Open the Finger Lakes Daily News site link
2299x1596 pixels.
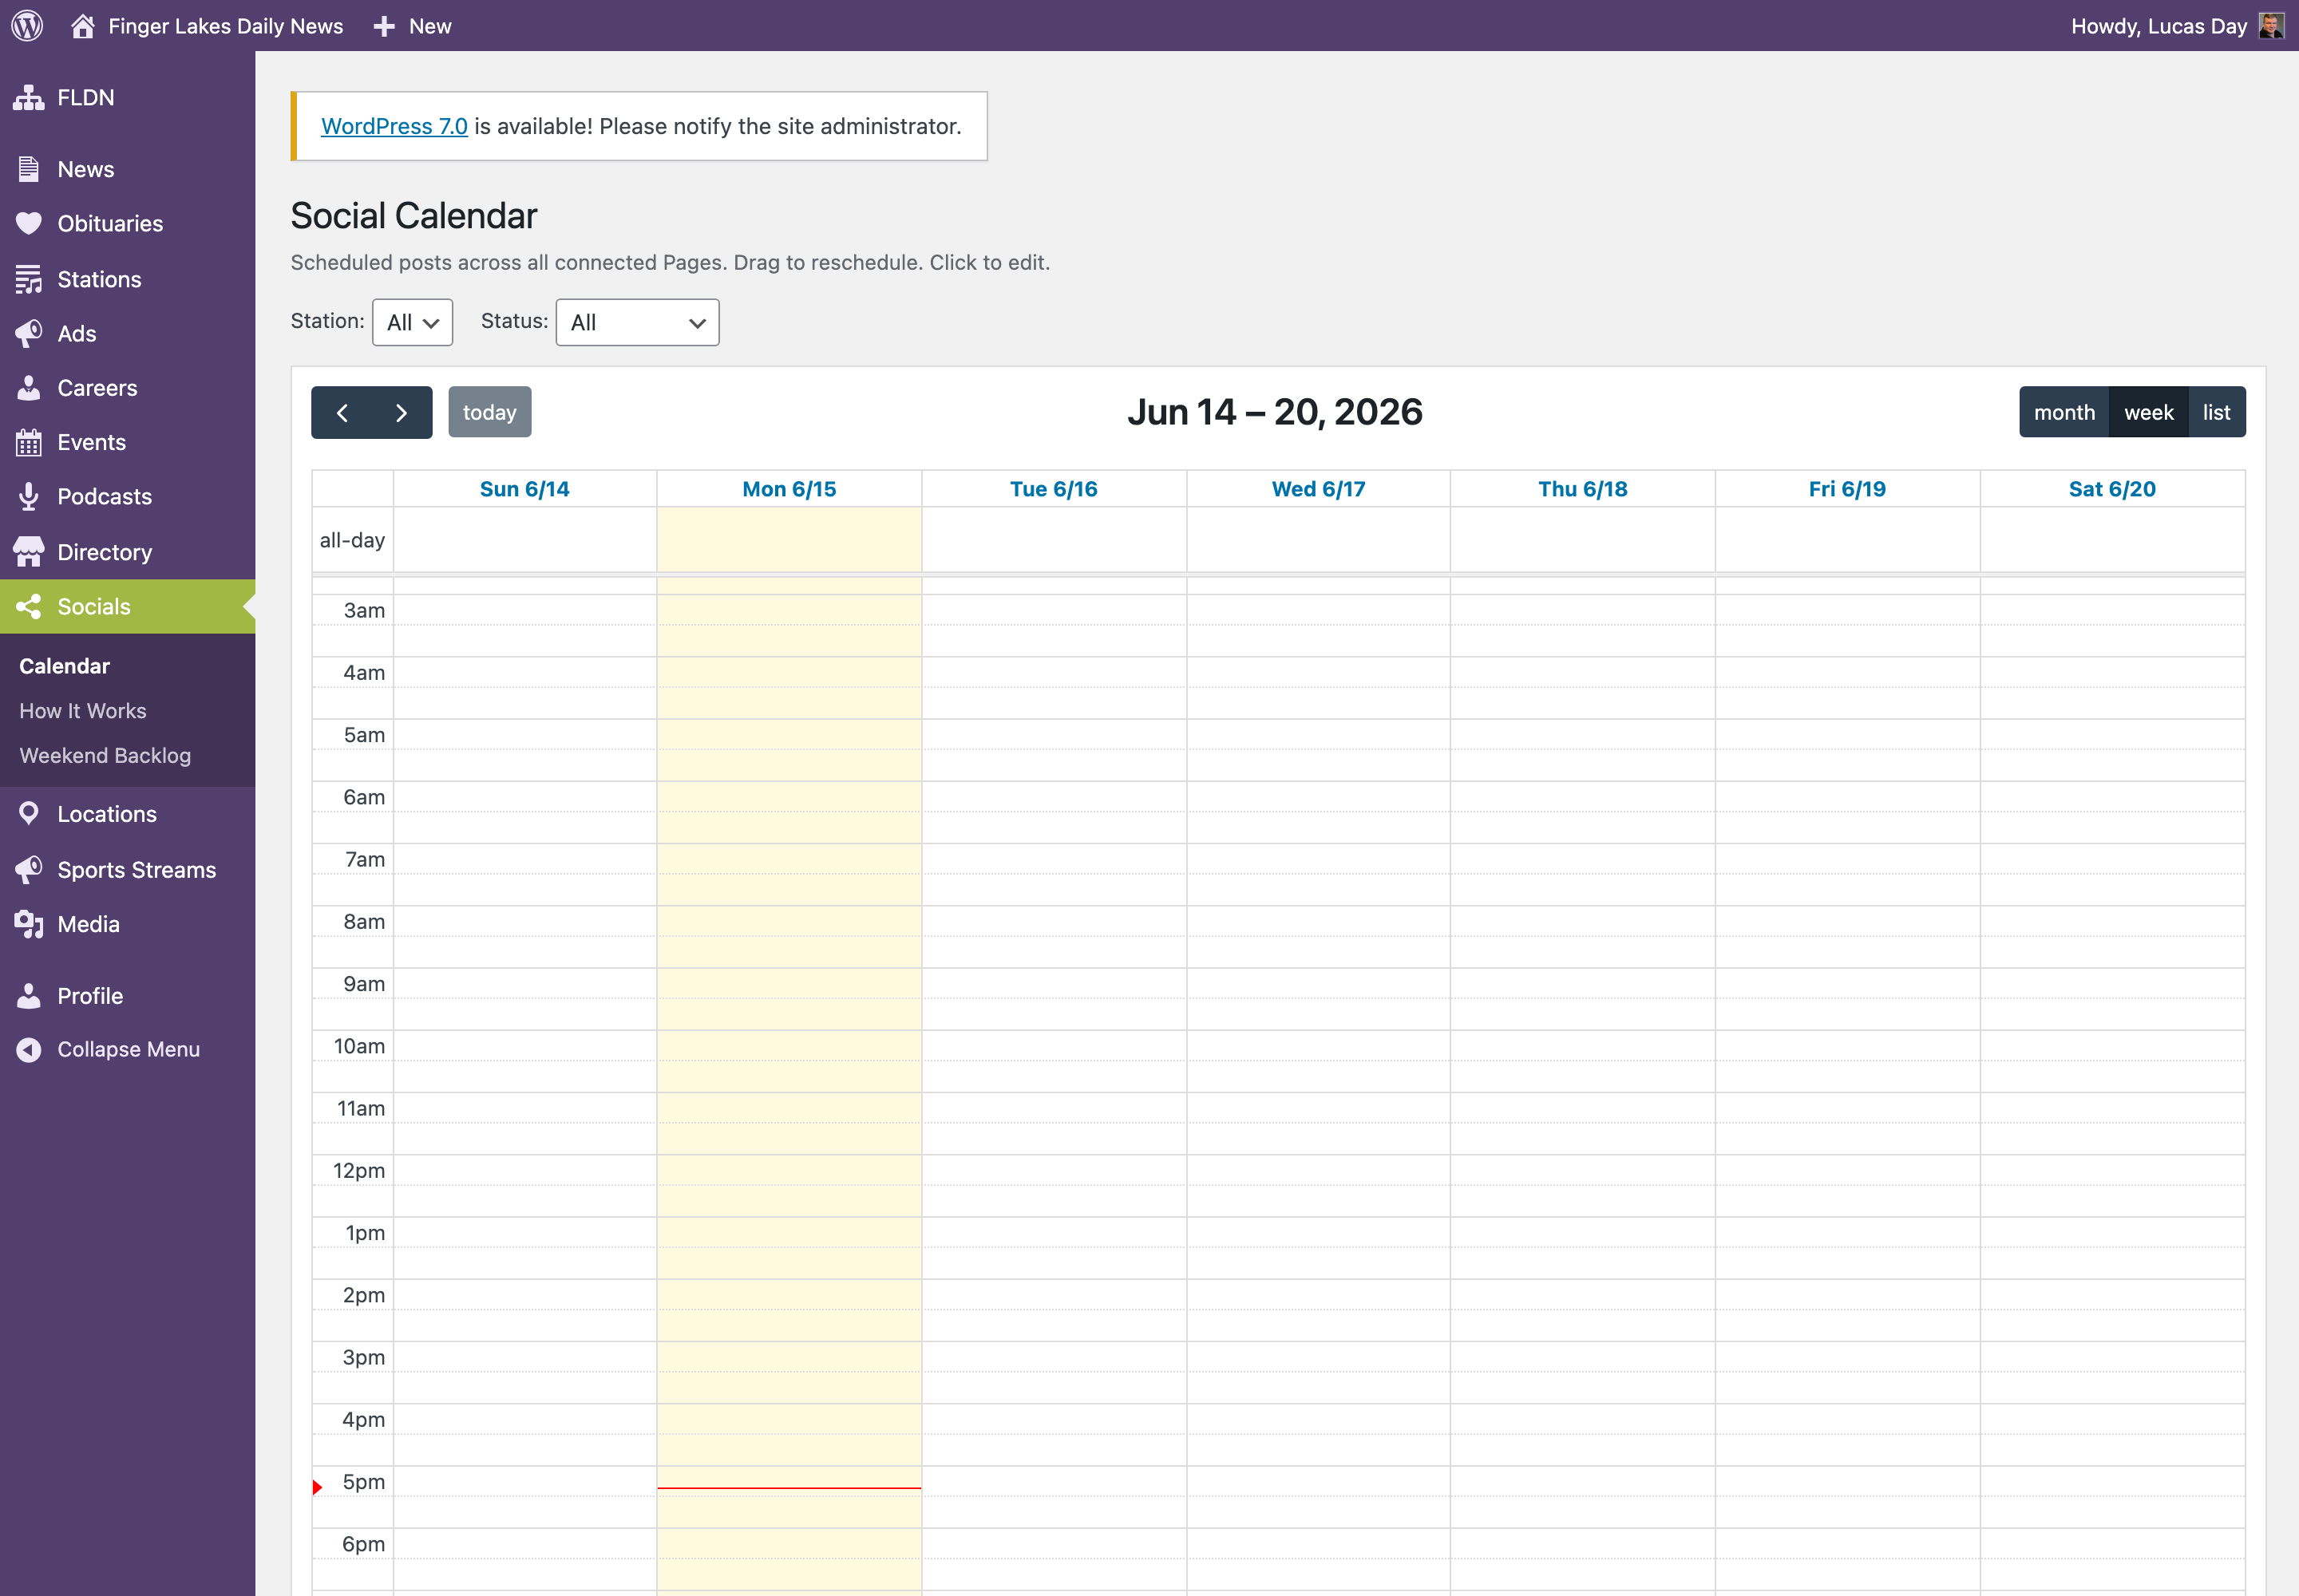tap(225, 26)
